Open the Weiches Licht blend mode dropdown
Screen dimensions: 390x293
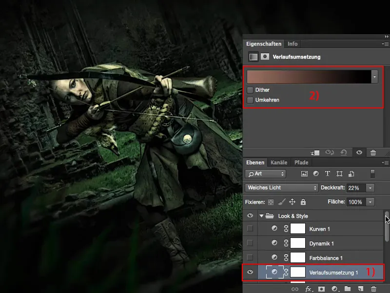(x=281, y=187)
